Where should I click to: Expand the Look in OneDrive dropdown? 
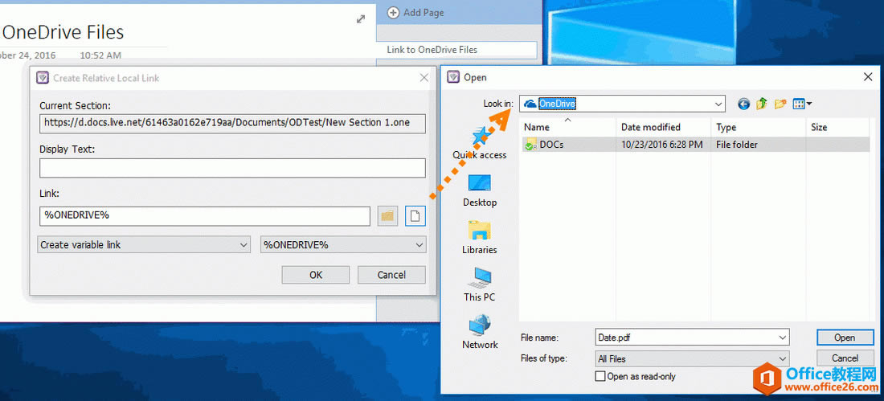coord(718,104)
